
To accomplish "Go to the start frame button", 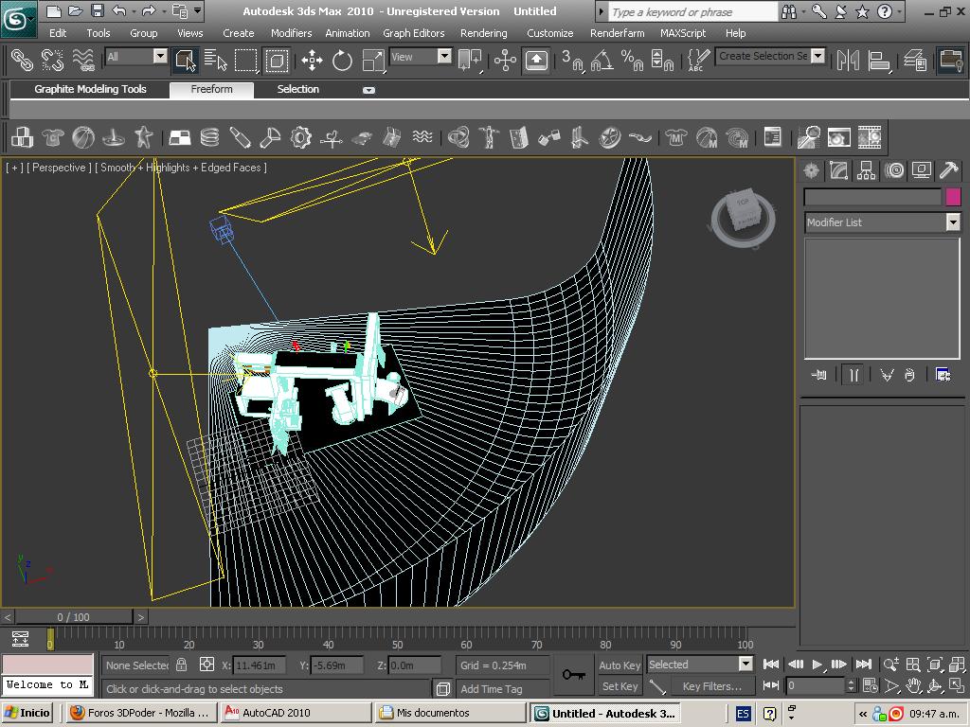I will coord(771,665).
